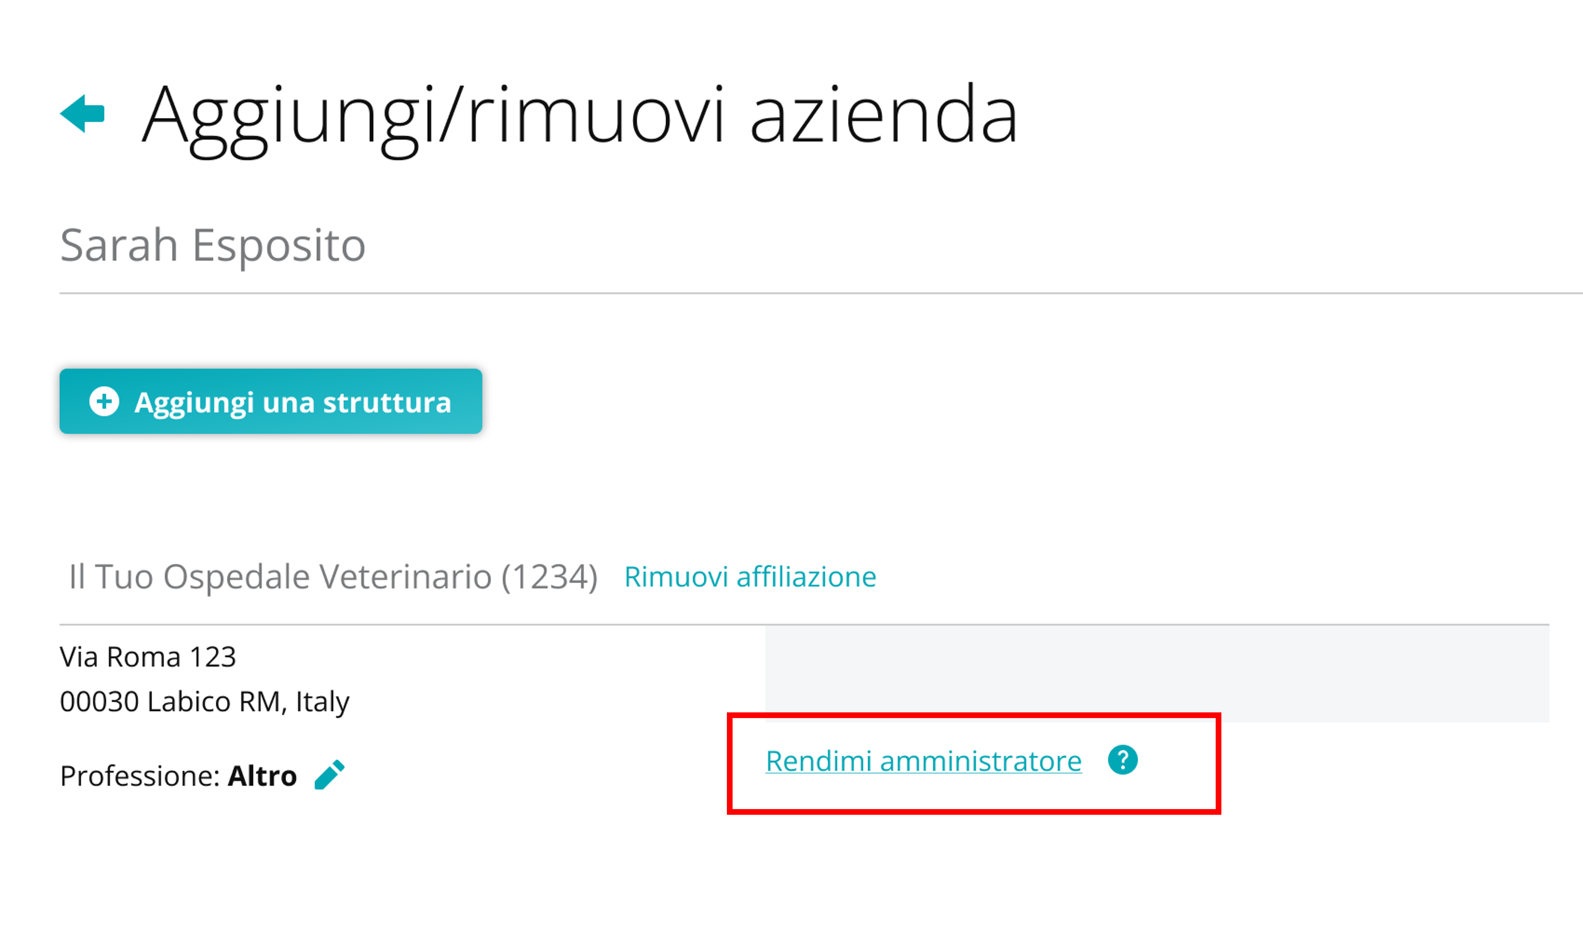Viewport: 1583px width, 931px height.
Task: Click the "Aggiungi/rimuovi azienda" page title
Action: pos(579,116)
